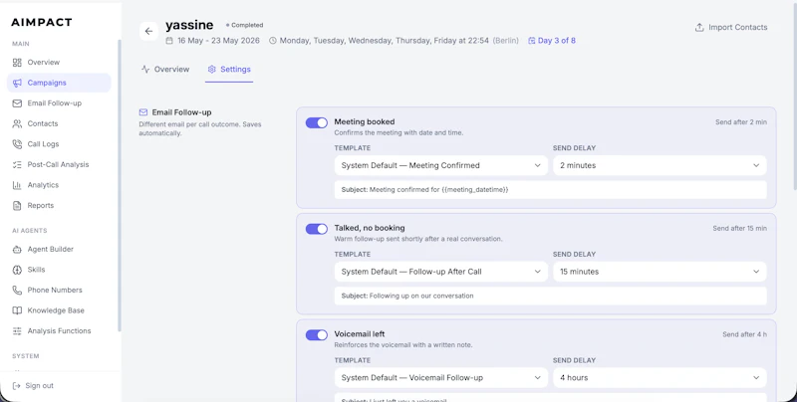Image resolution: width=797 pixels, height=402 pixels.
Task: Open Campaigns in the sidebar menu
Action: (x=59, y=83)
